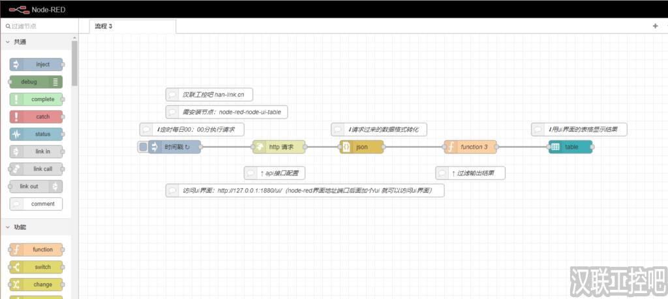The width and height of the screenshot is (668, 299).
Task: Click the json node on canvas
Action: [x=361, y=147]
